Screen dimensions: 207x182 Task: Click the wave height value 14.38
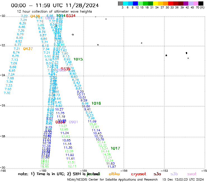click(107, 155)
